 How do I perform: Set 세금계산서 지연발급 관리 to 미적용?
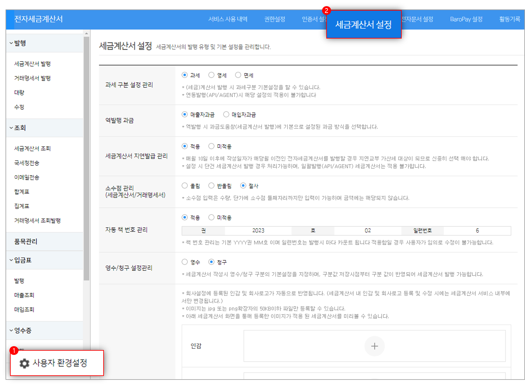[211, 146]
